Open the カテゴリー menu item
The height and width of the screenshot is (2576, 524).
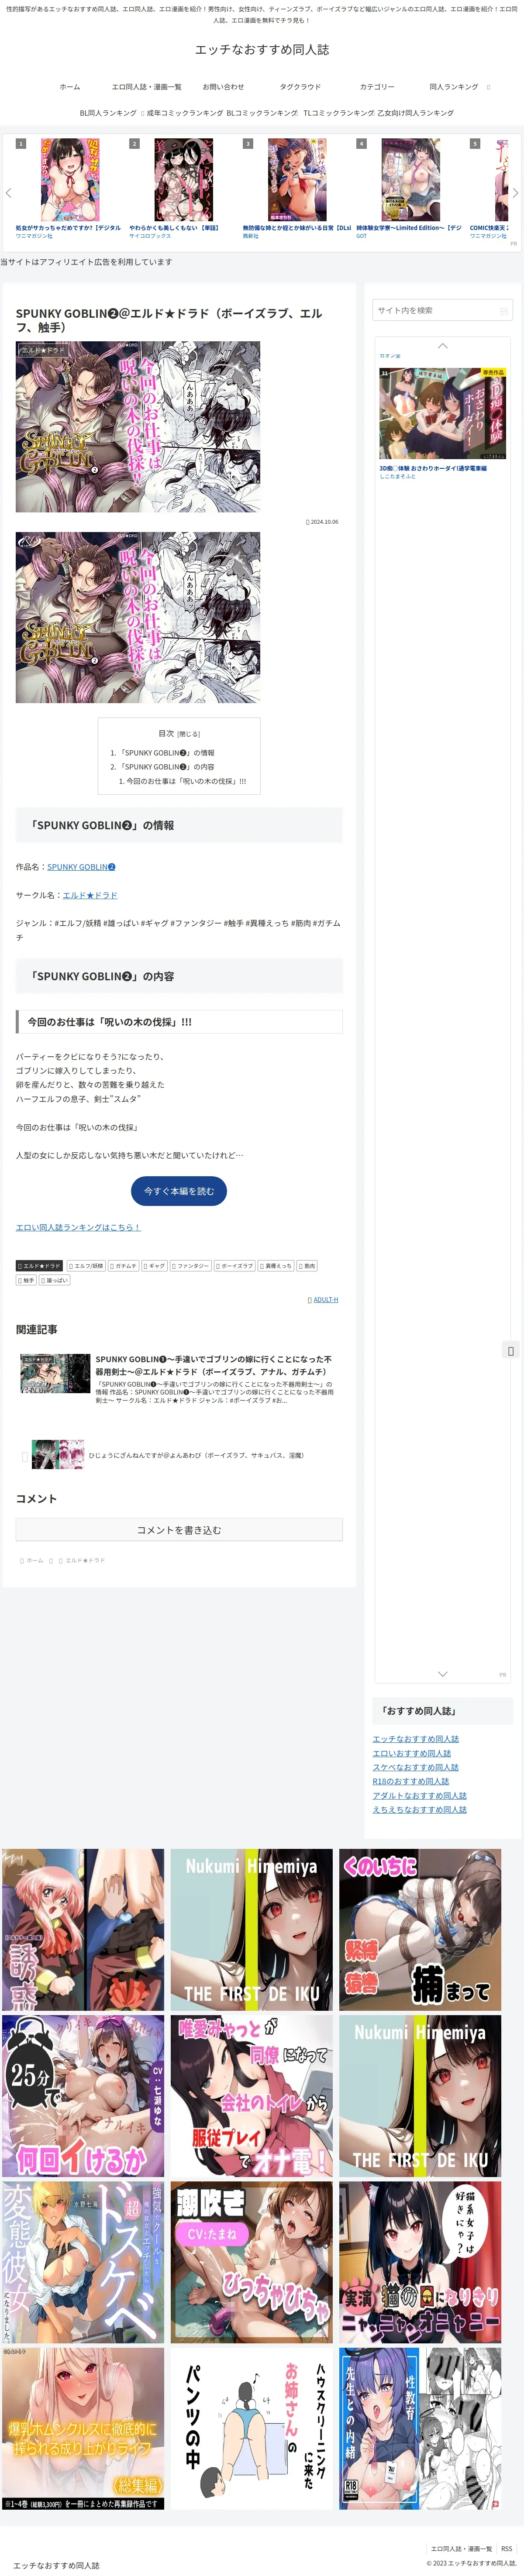tap(377, 87)
